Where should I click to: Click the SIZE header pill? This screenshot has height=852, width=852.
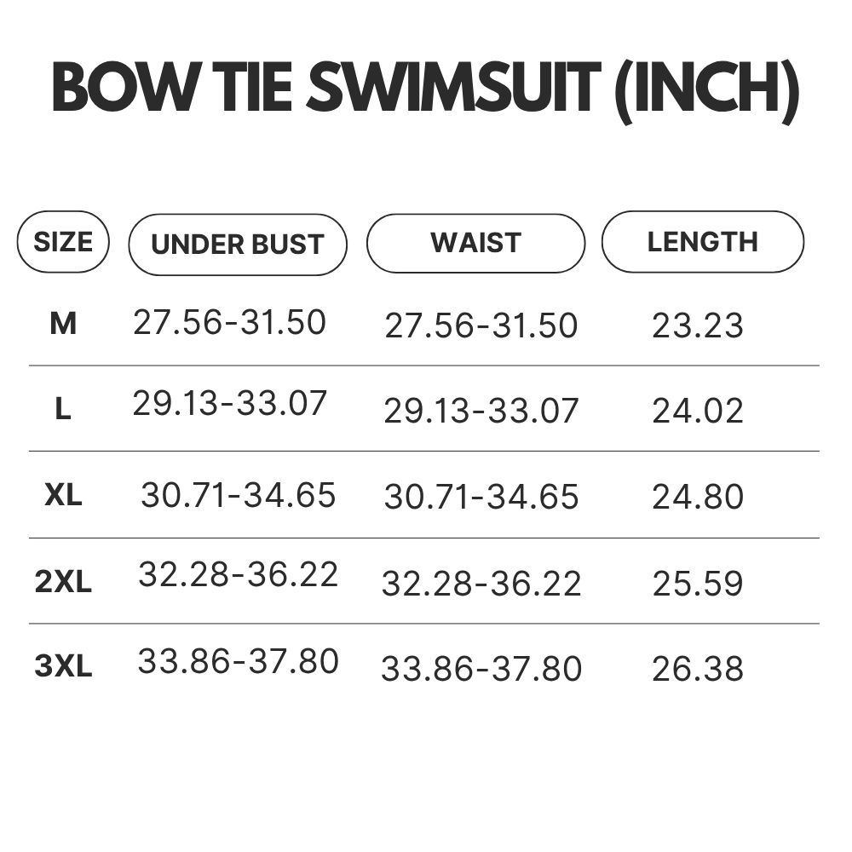pos(63,242)
